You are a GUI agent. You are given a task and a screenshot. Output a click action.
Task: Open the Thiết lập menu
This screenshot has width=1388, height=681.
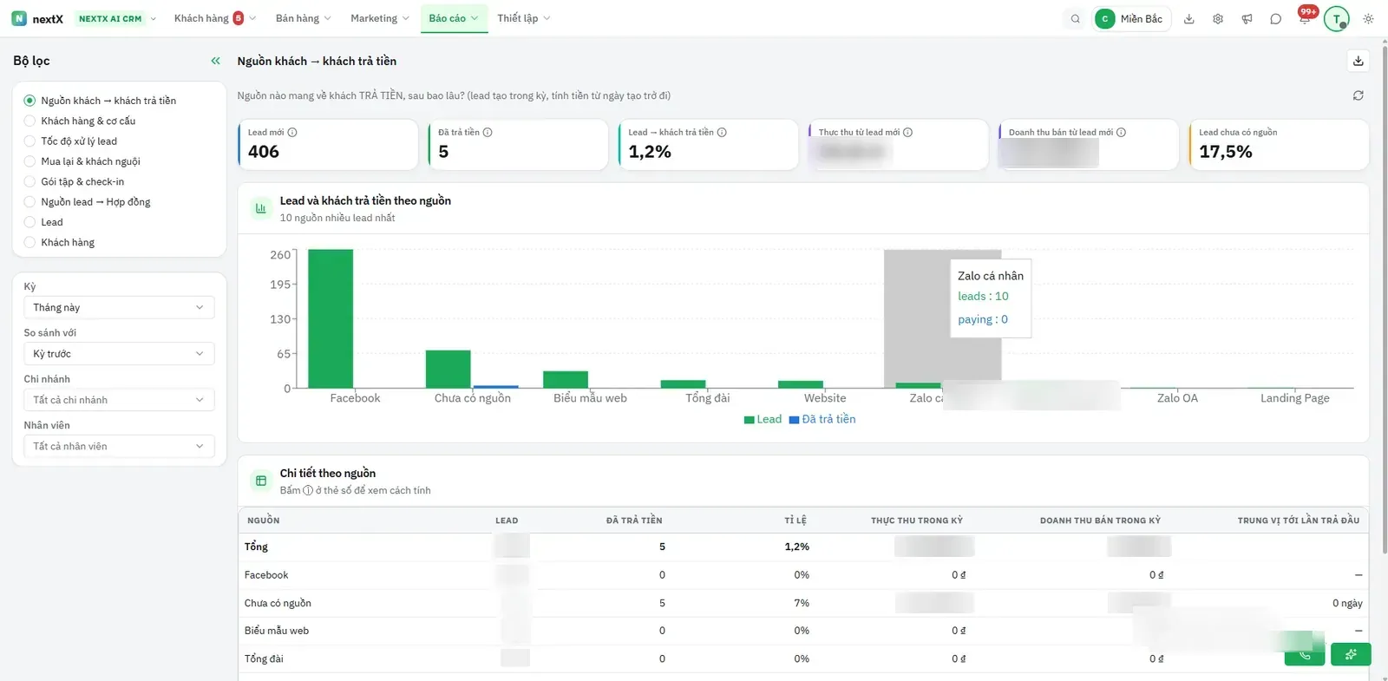click(524, 18)
